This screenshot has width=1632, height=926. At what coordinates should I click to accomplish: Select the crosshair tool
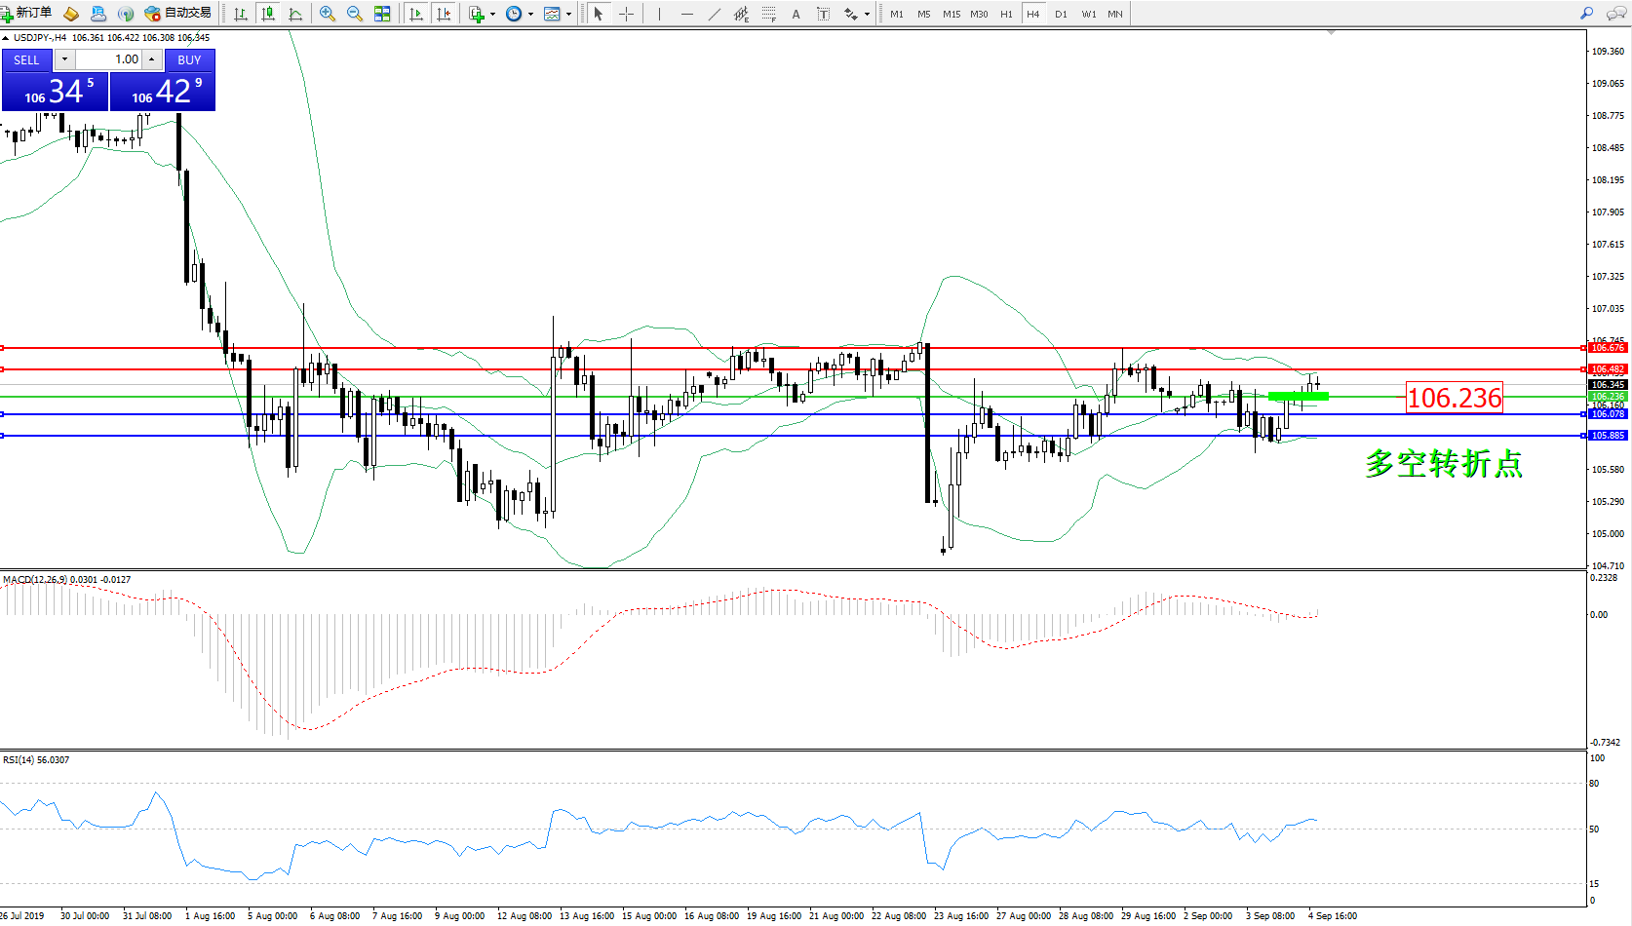click(x=626, y=14)
